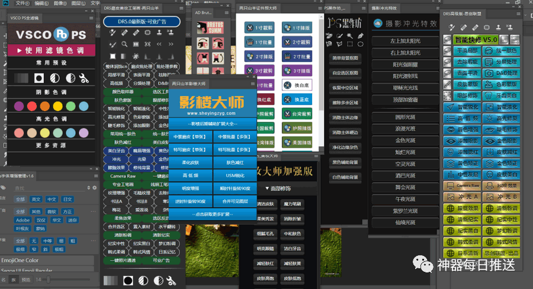Viewport: 533px width, 289px height.
Task: Click the white square icon in DR5 panel
Action: tap(113, 56)
